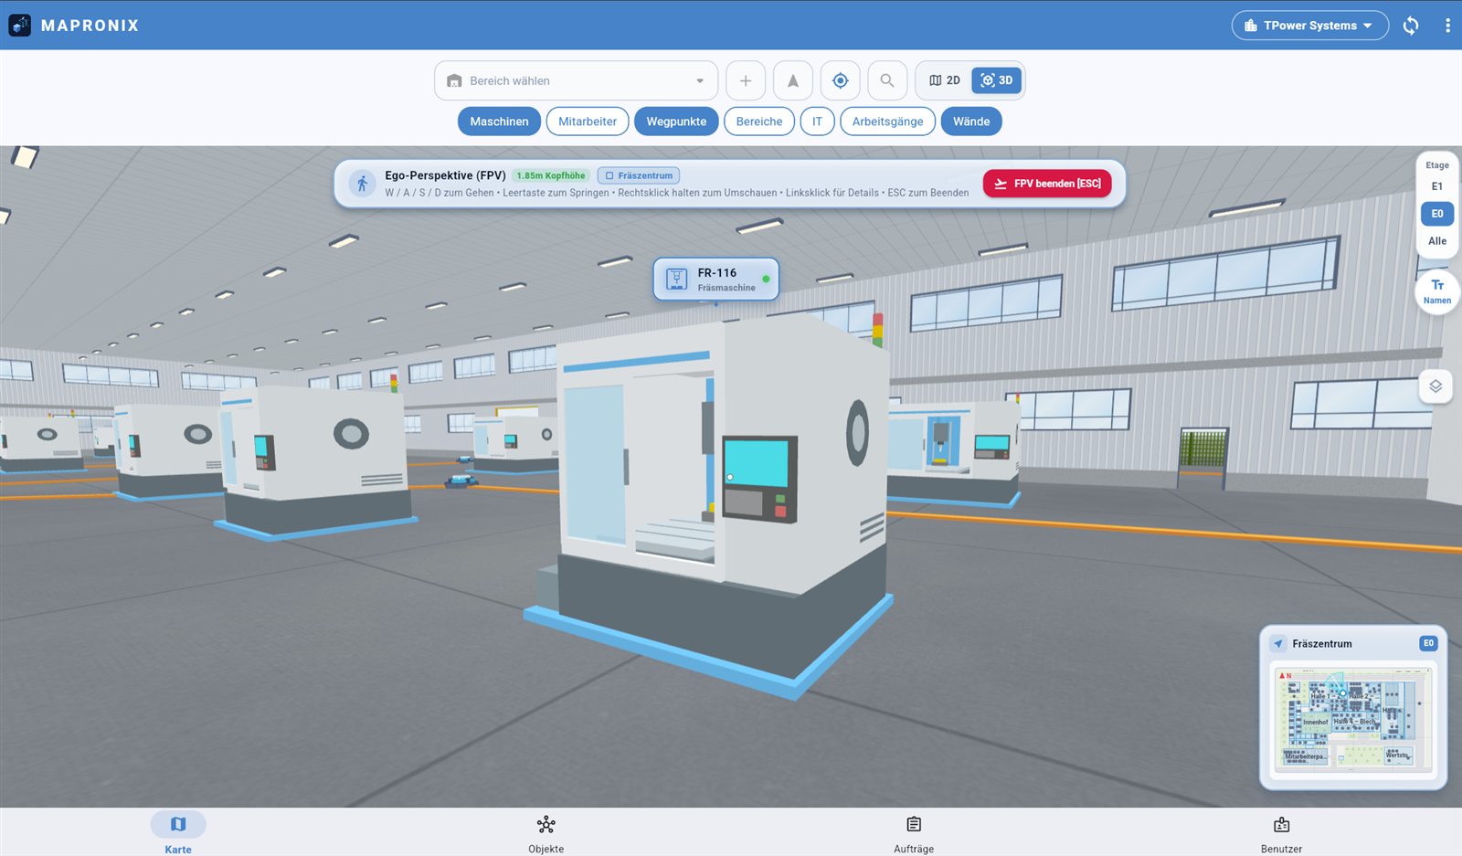This screenshot has height=856, width=1462.
Task: Select floor E1
Action: click(1437, 186)
